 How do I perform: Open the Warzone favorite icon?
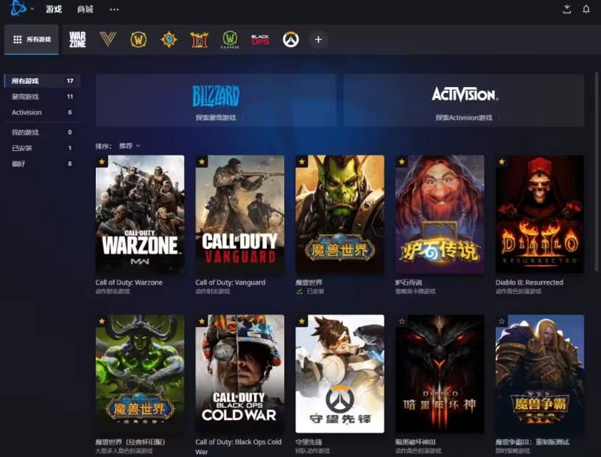click(x=77, y=39)
